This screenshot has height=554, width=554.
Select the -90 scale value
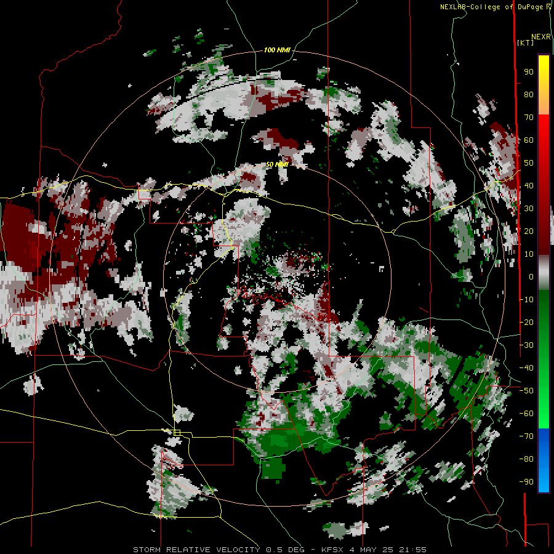click(x=526, y=482)
